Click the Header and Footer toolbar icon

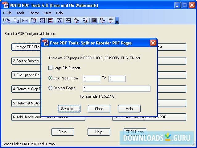[51, 20]
